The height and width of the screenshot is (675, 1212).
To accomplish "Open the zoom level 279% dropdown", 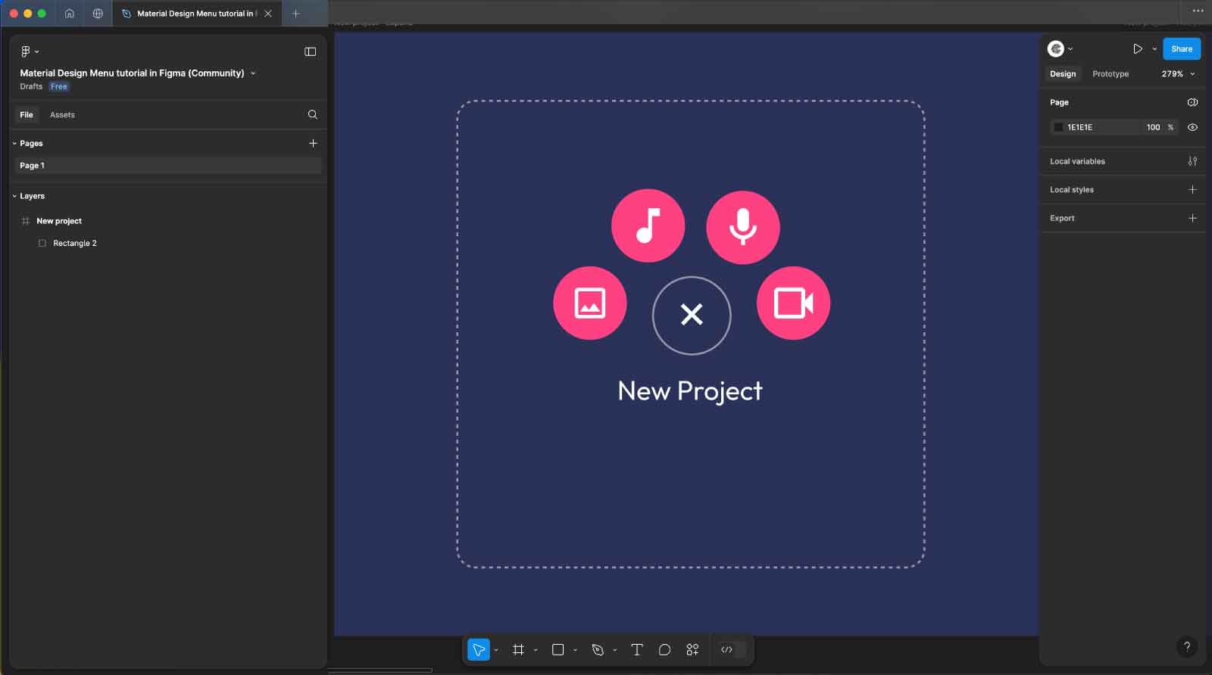I will pyautogui.click(x=1177, y=74).
